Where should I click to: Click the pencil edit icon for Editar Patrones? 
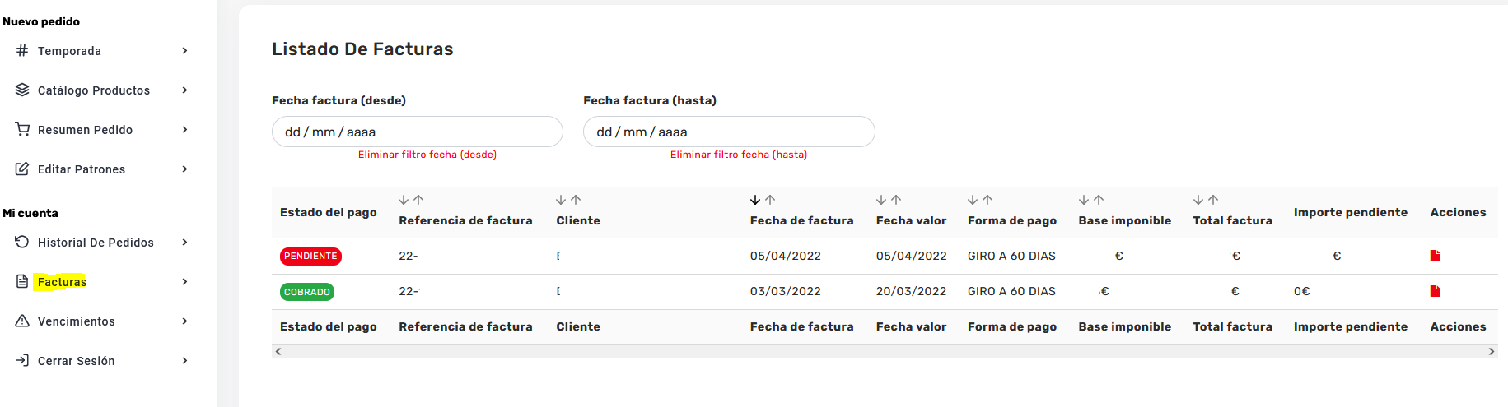point(22,169)
